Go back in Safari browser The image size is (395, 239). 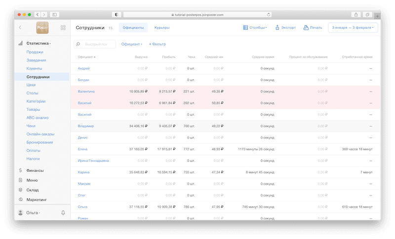(38, 15)
